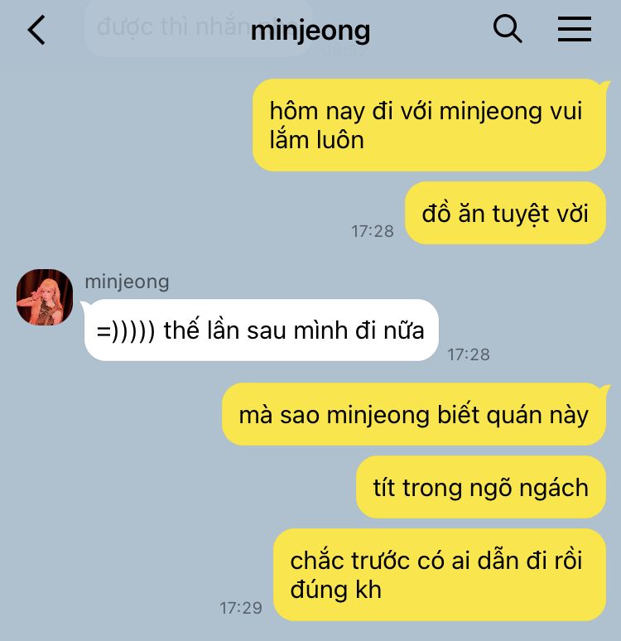Tap the minjeong chat title header
Viewport: 621px width, 641px height.
tap(310, 31)
